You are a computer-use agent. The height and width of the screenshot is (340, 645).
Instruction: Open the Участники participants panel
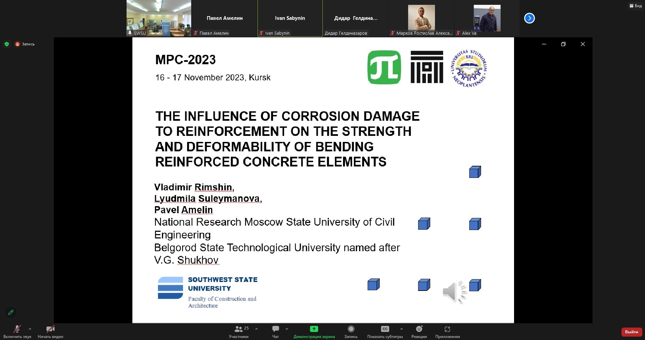[239, 332]
